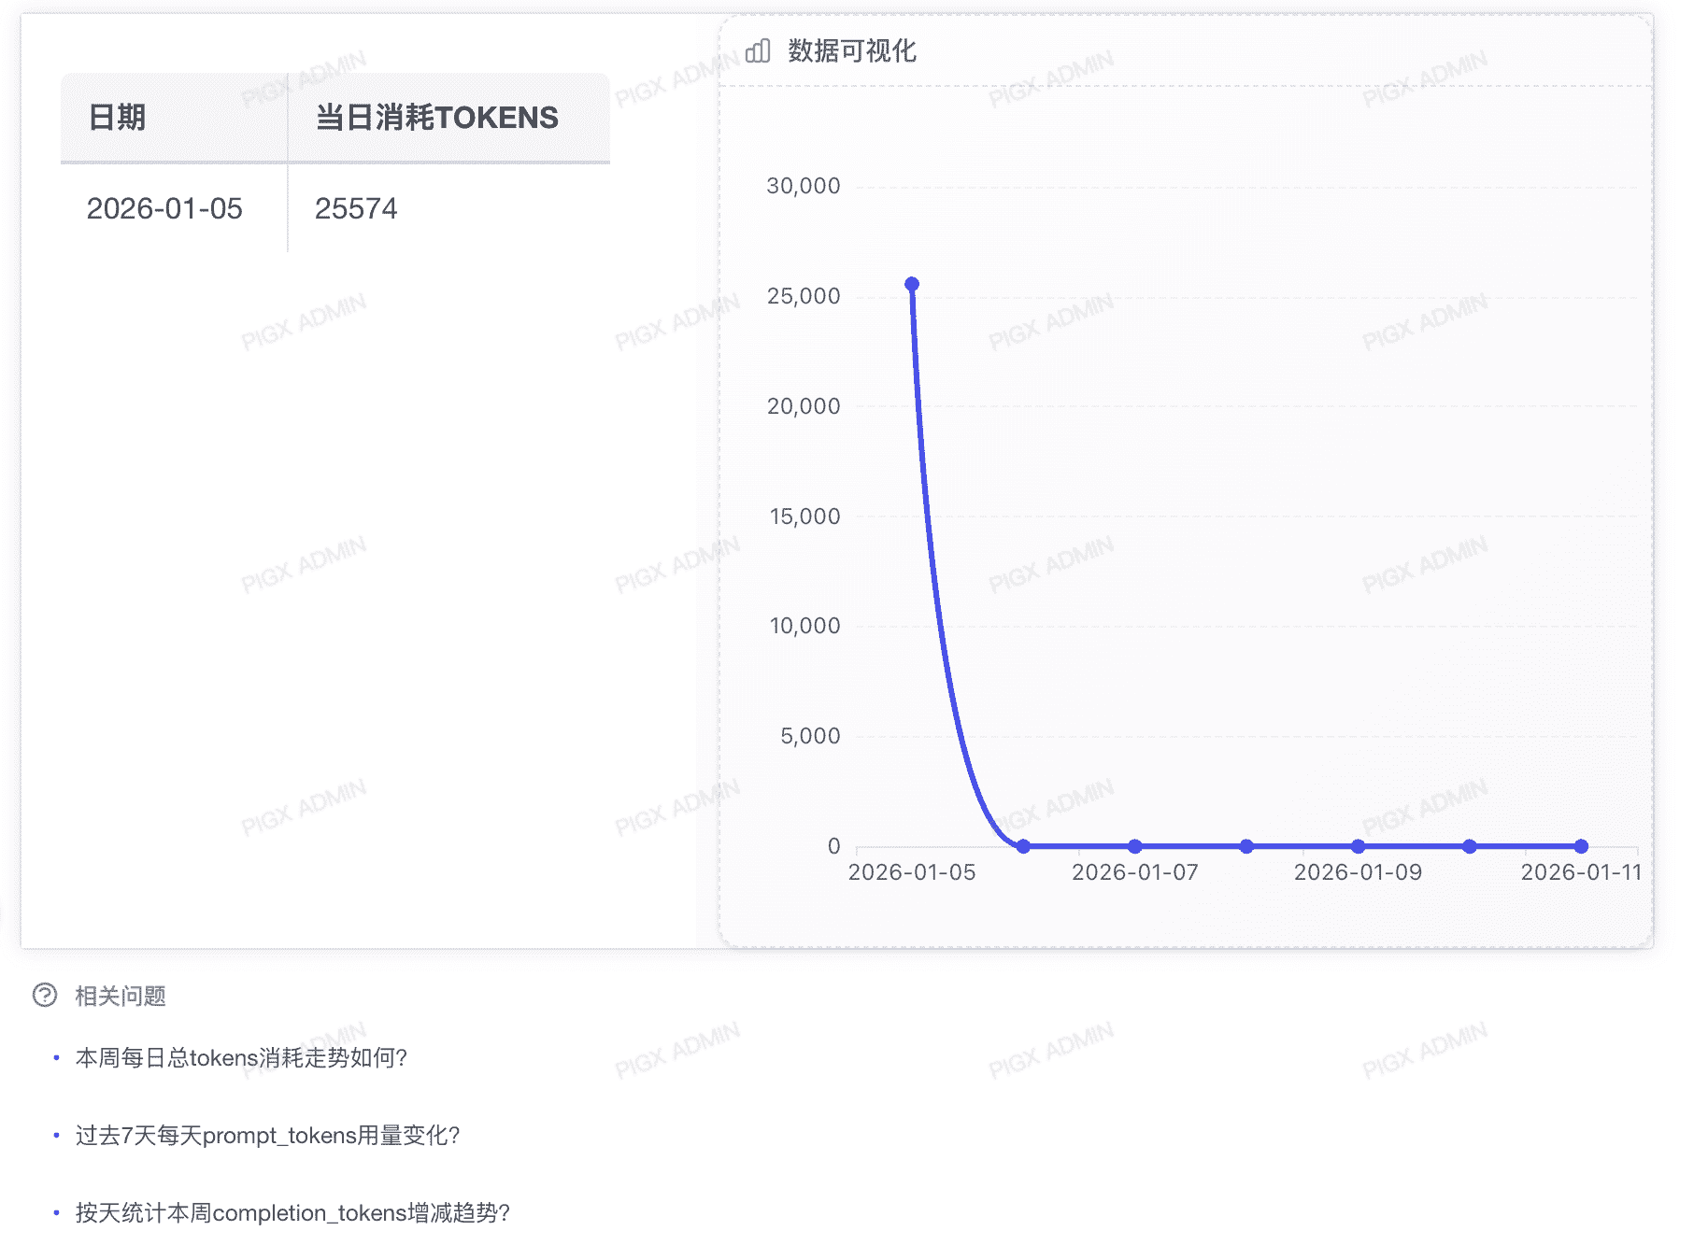This screenshot has width=1708, height=1259.
Task: Open the question 过去7天每天prompt_tokens用量变化?
Action: pos(268,1137)
